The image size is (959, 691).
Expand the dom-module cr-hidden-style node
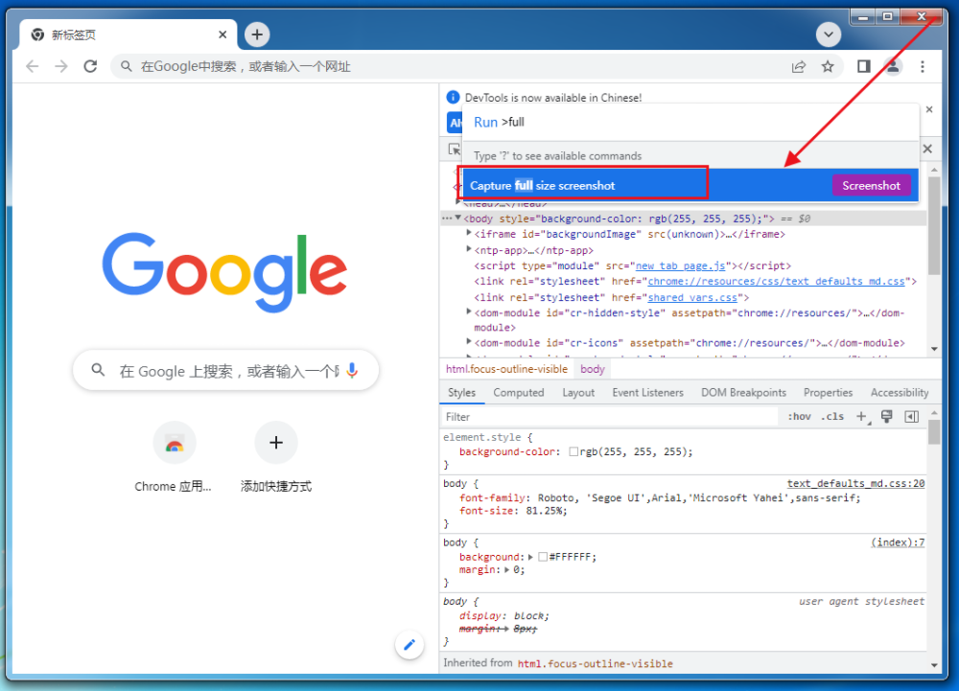pos(469,312)
